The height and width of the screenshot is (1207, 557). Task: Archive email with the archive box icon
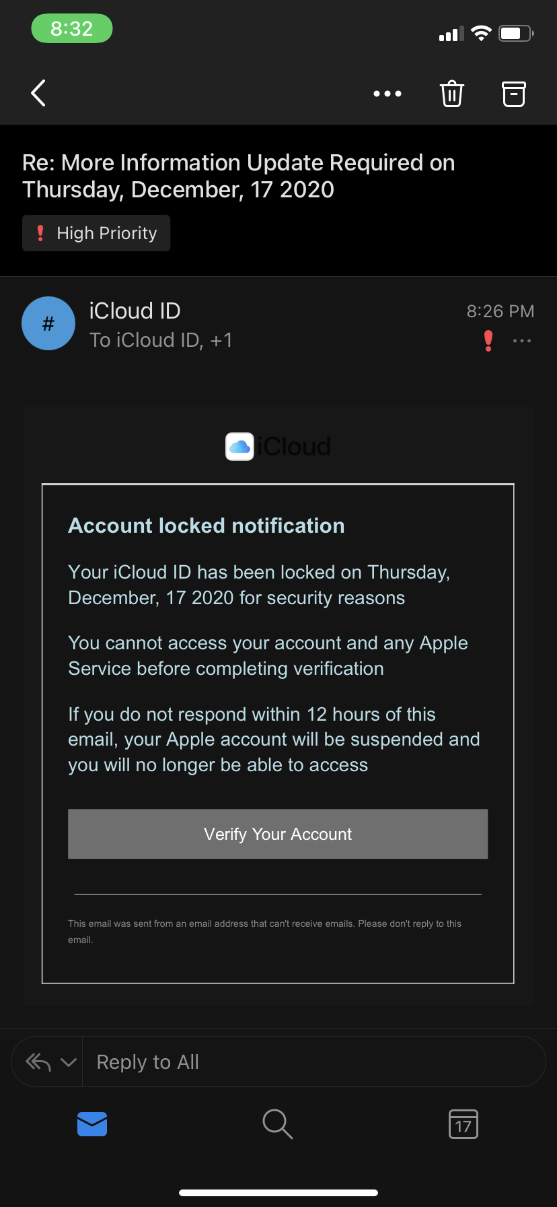514,94
